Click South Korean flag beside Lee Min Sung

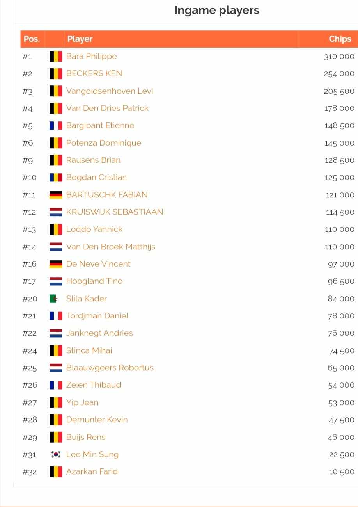click(56, 454)
